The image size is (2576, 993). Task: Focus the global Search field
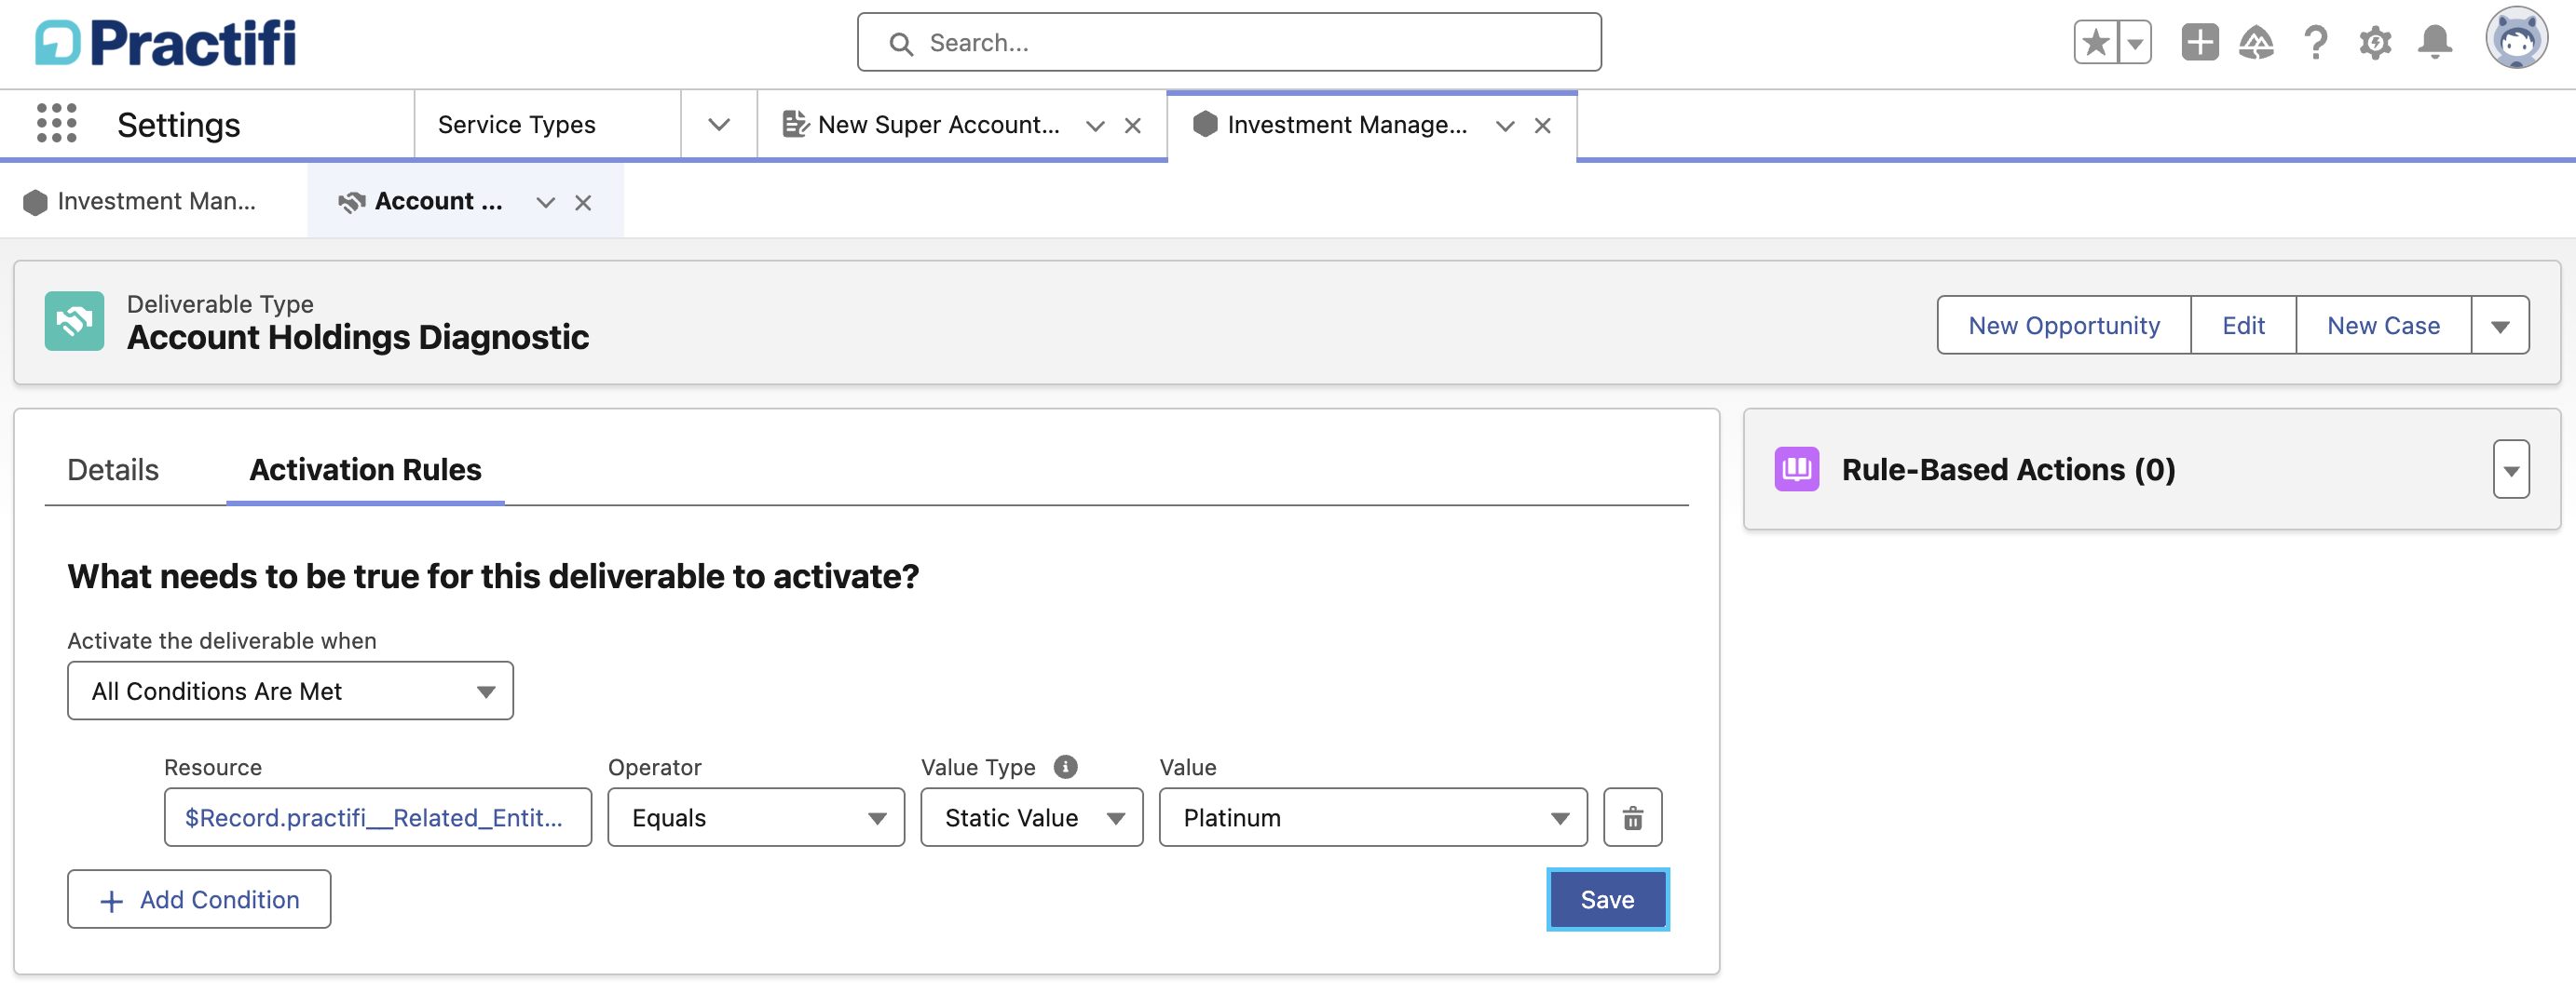1229,42
